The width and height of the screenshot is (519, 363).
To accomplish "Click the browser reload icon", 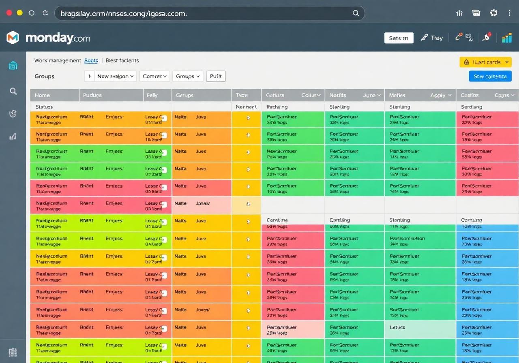I will pos(46,13).
